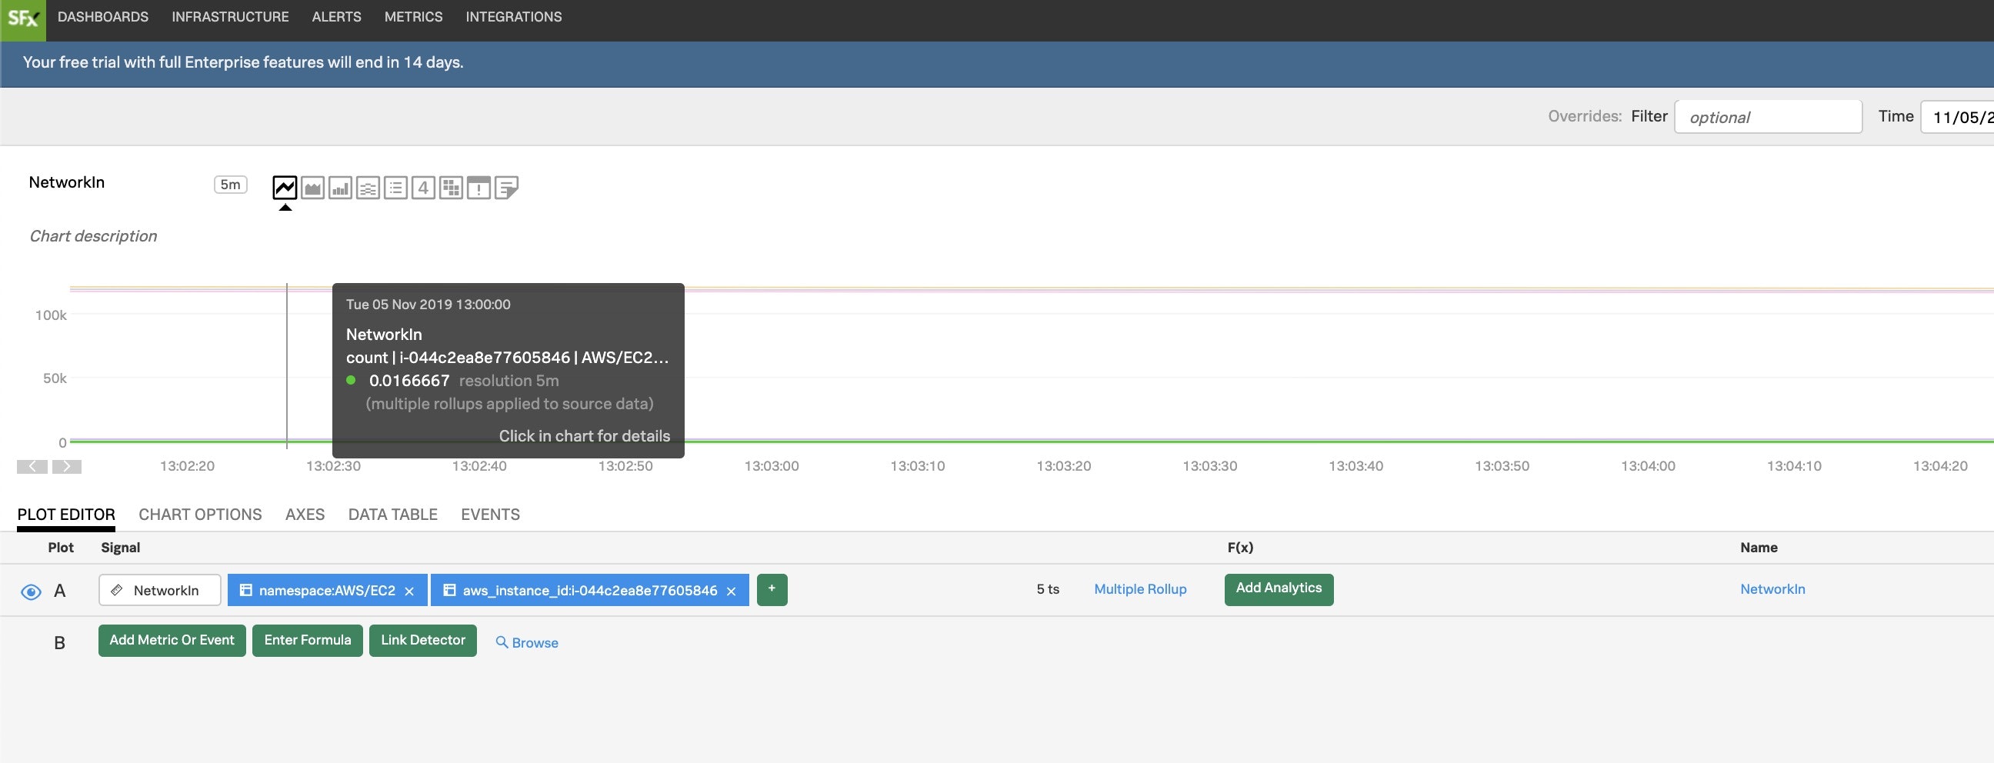Click the plot A letter label

[x=59, y=592]
